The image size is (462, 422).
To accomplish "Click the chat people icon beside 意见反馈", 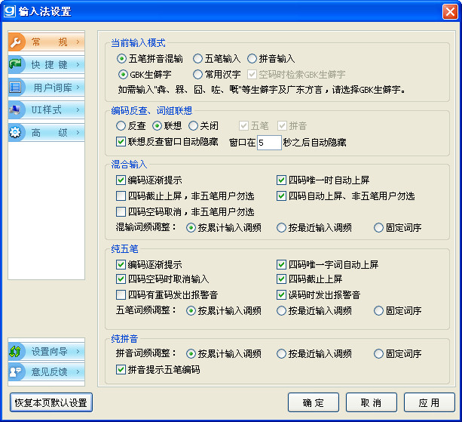I will point(15,371).
